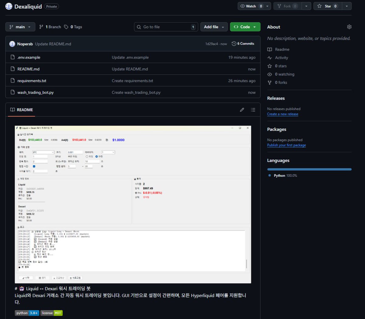Click the '26 minutes ago' timestamp
Screen dimensions: 365x319
242,81
